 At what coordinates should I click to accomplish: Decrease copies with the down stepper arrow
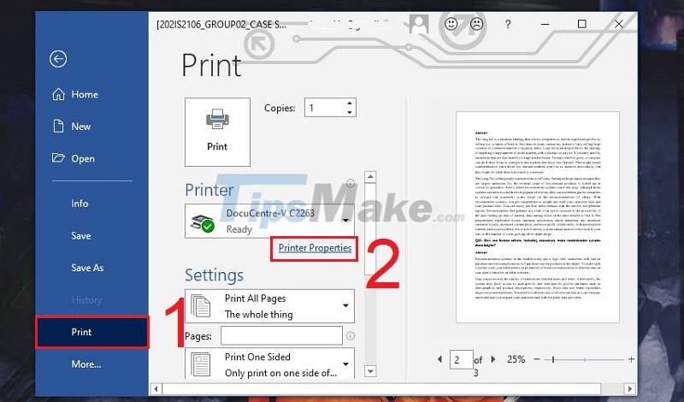coord(350,112)
